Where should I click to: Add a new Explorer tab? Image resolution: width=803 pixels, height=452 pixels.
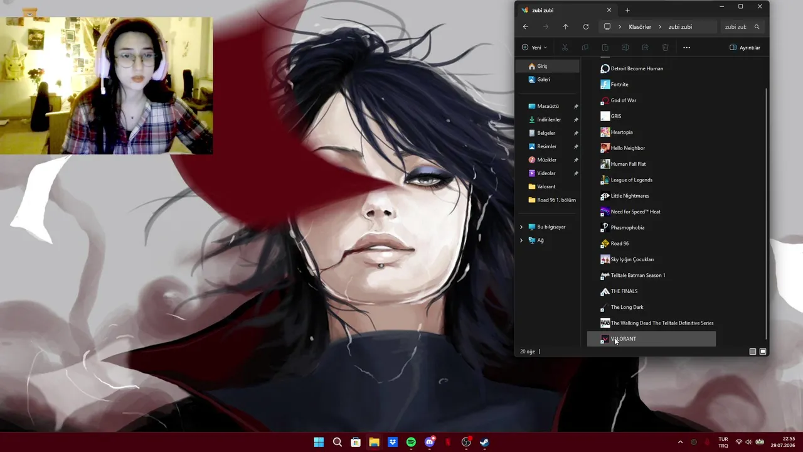pyautogui.click(x=627, y=10)
